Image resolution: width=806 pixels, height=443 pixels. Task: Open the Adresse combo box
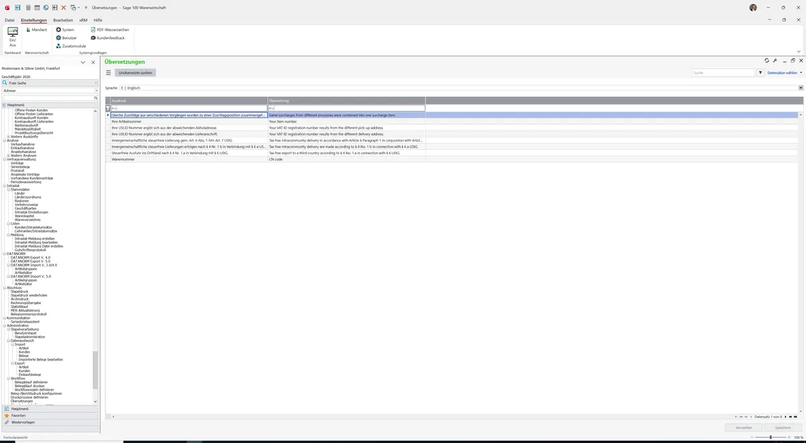coord(50,91)
